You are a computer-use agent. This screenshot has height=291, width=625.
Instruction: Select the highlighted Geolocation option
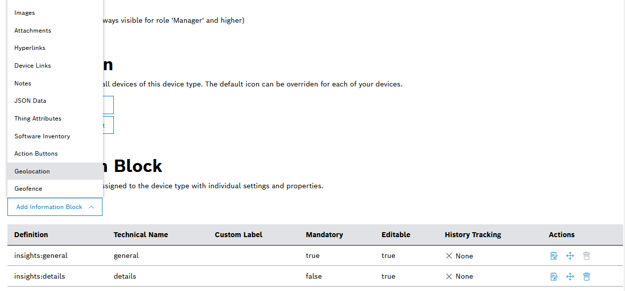tap(32, 171)
